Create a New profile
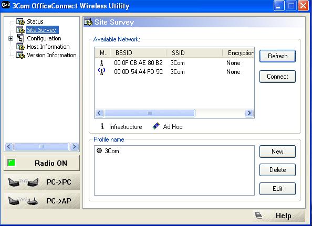312x226 pixels. tap(277, 152)
